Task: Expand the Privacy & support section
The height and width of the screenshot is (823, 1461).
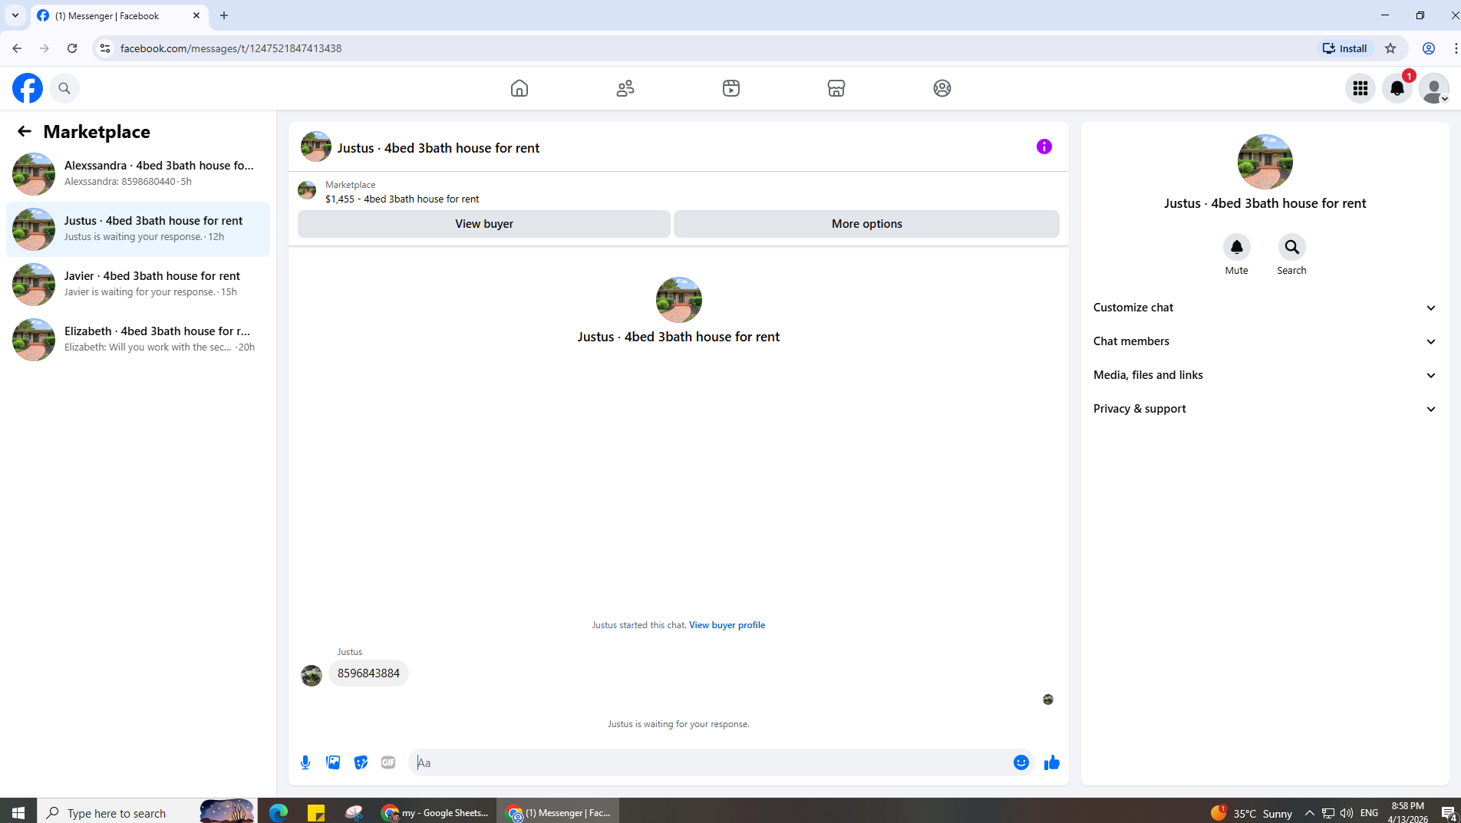Action: [1265, 409]
